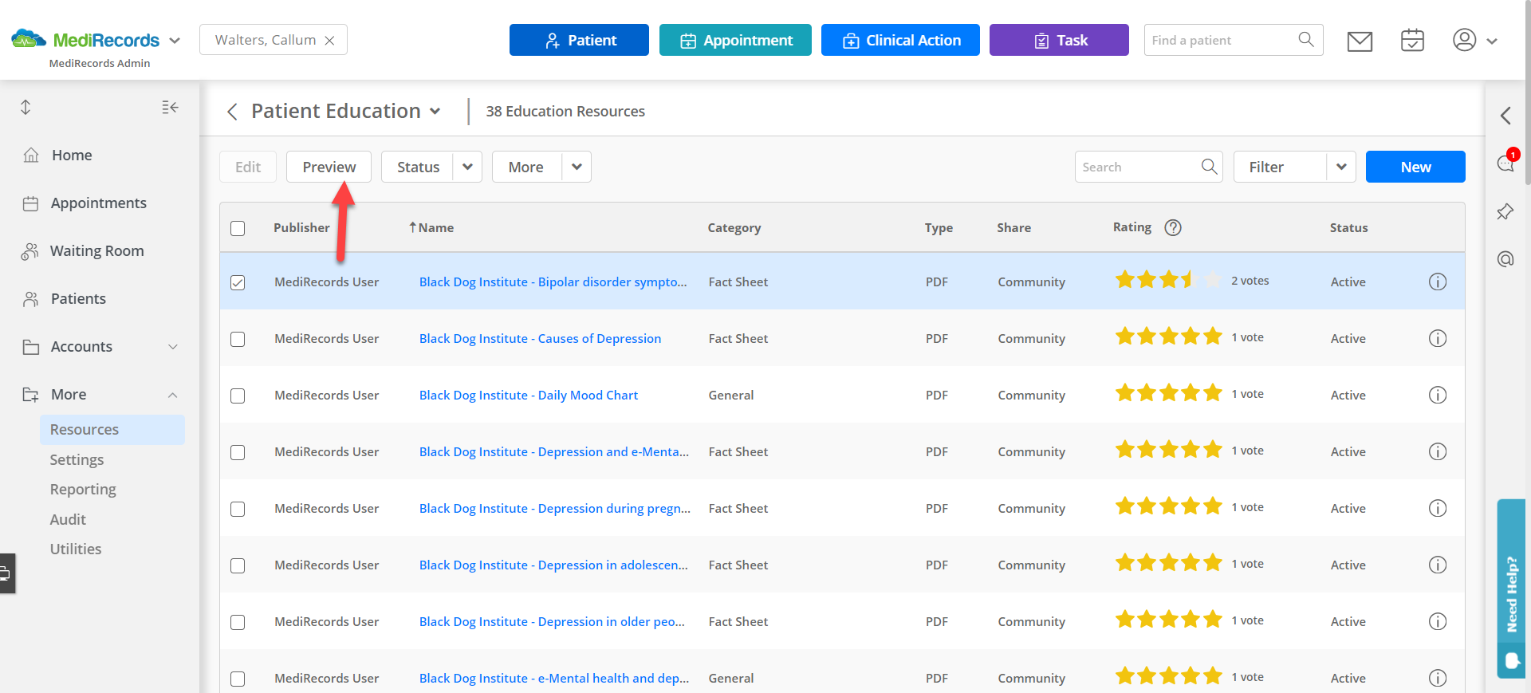This screenshot has width=1531, height=693.
Task: Open info for Depression during pregnancy row
Action: 1438,508
